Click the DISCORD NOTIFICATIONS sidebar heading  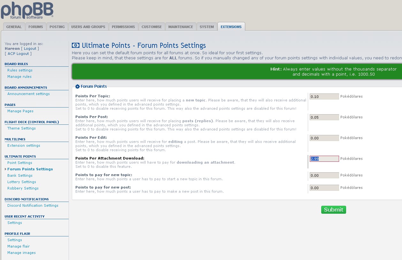click(x=27, y=199)
